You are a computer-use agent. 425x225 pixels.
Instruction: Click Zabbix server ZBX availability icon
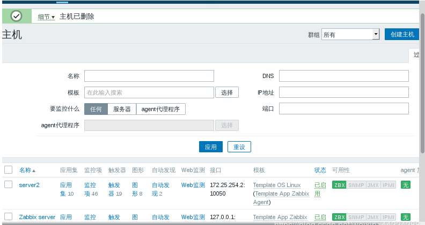coord(339,217)
